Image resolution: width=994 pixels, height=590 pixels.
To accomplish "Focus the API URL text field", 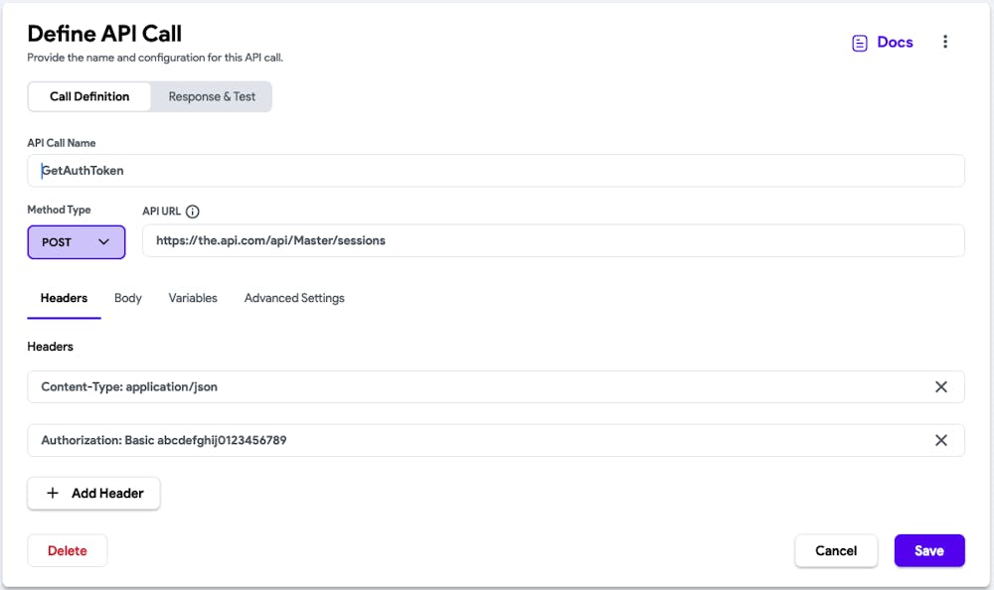I will point(553,240).
